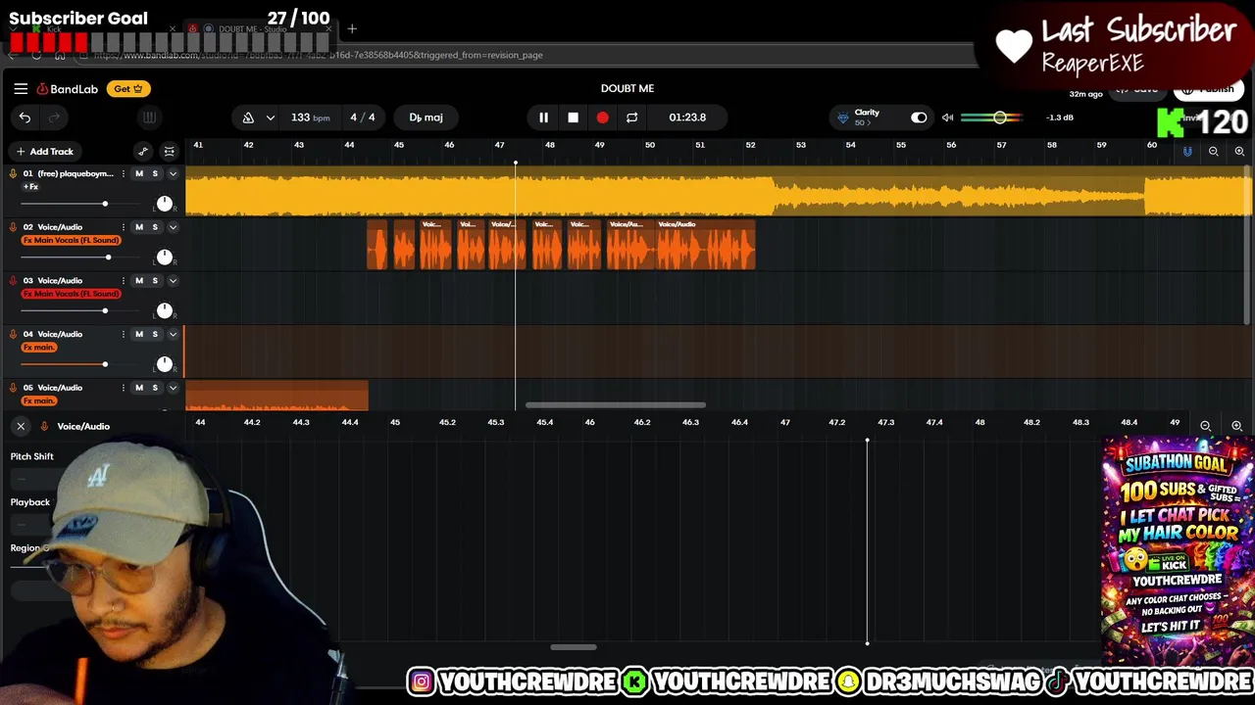The image size is (1255, 705).
Task: Edit the 133 bpm tempo field
Action: coord(310,117)
